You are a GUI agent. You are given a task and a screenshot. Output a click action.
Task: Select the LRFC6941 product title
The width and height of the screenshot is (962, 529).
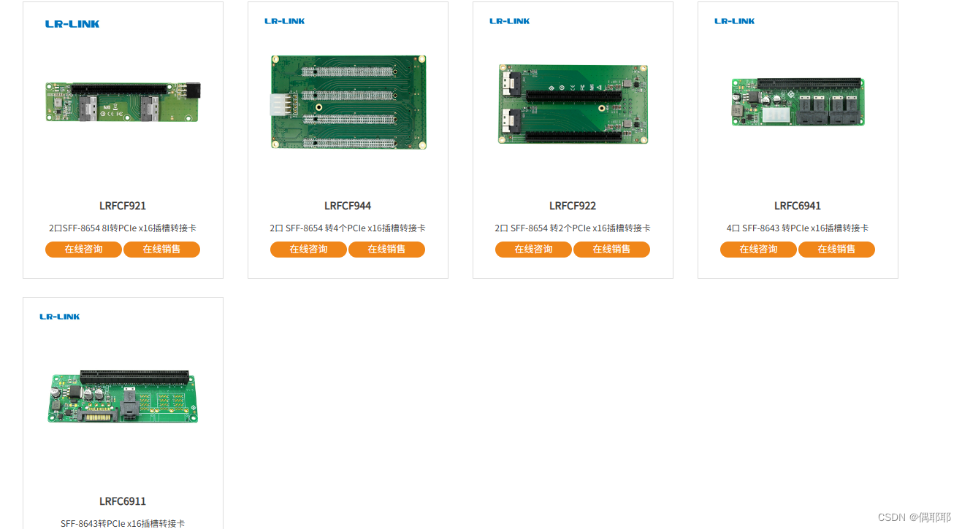tap(798, 206)
